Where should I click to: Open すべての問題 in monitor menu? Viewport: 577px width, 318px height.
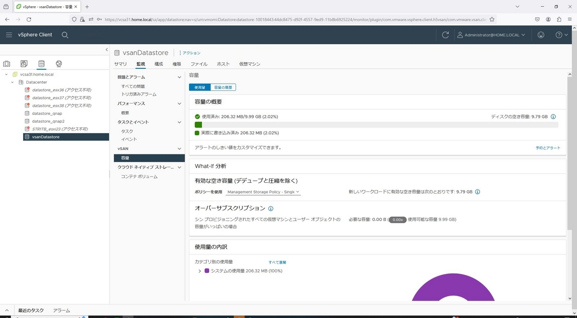133,86
